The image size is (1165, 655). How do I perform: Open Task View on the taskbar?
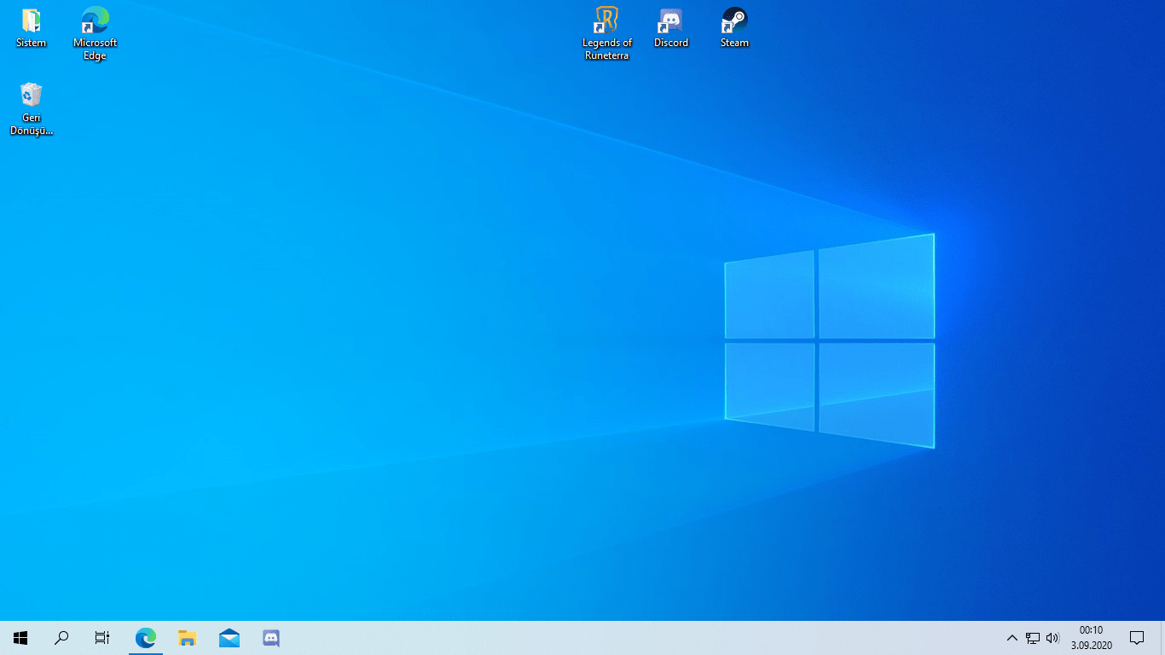pyautogui.click(x=102, y=638)
